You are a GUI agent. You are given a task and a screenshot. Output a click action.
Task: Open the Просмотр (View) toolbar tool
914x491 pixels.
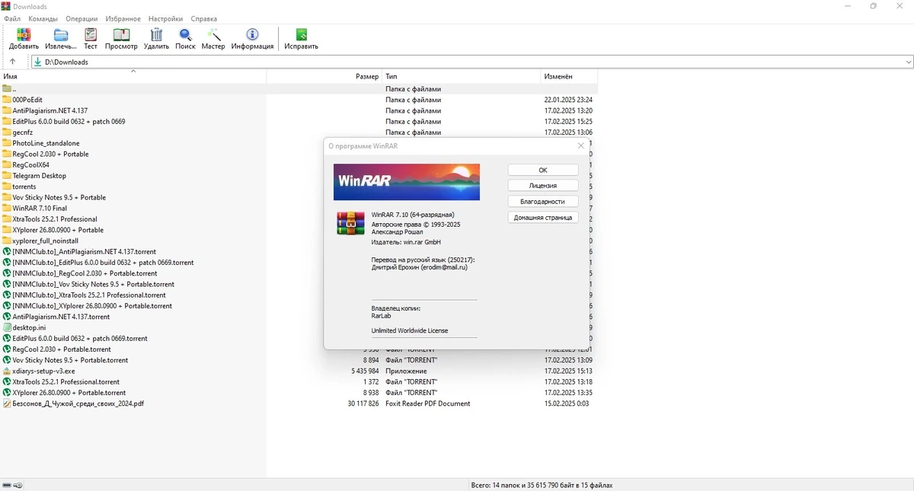(x=121, y=39)
